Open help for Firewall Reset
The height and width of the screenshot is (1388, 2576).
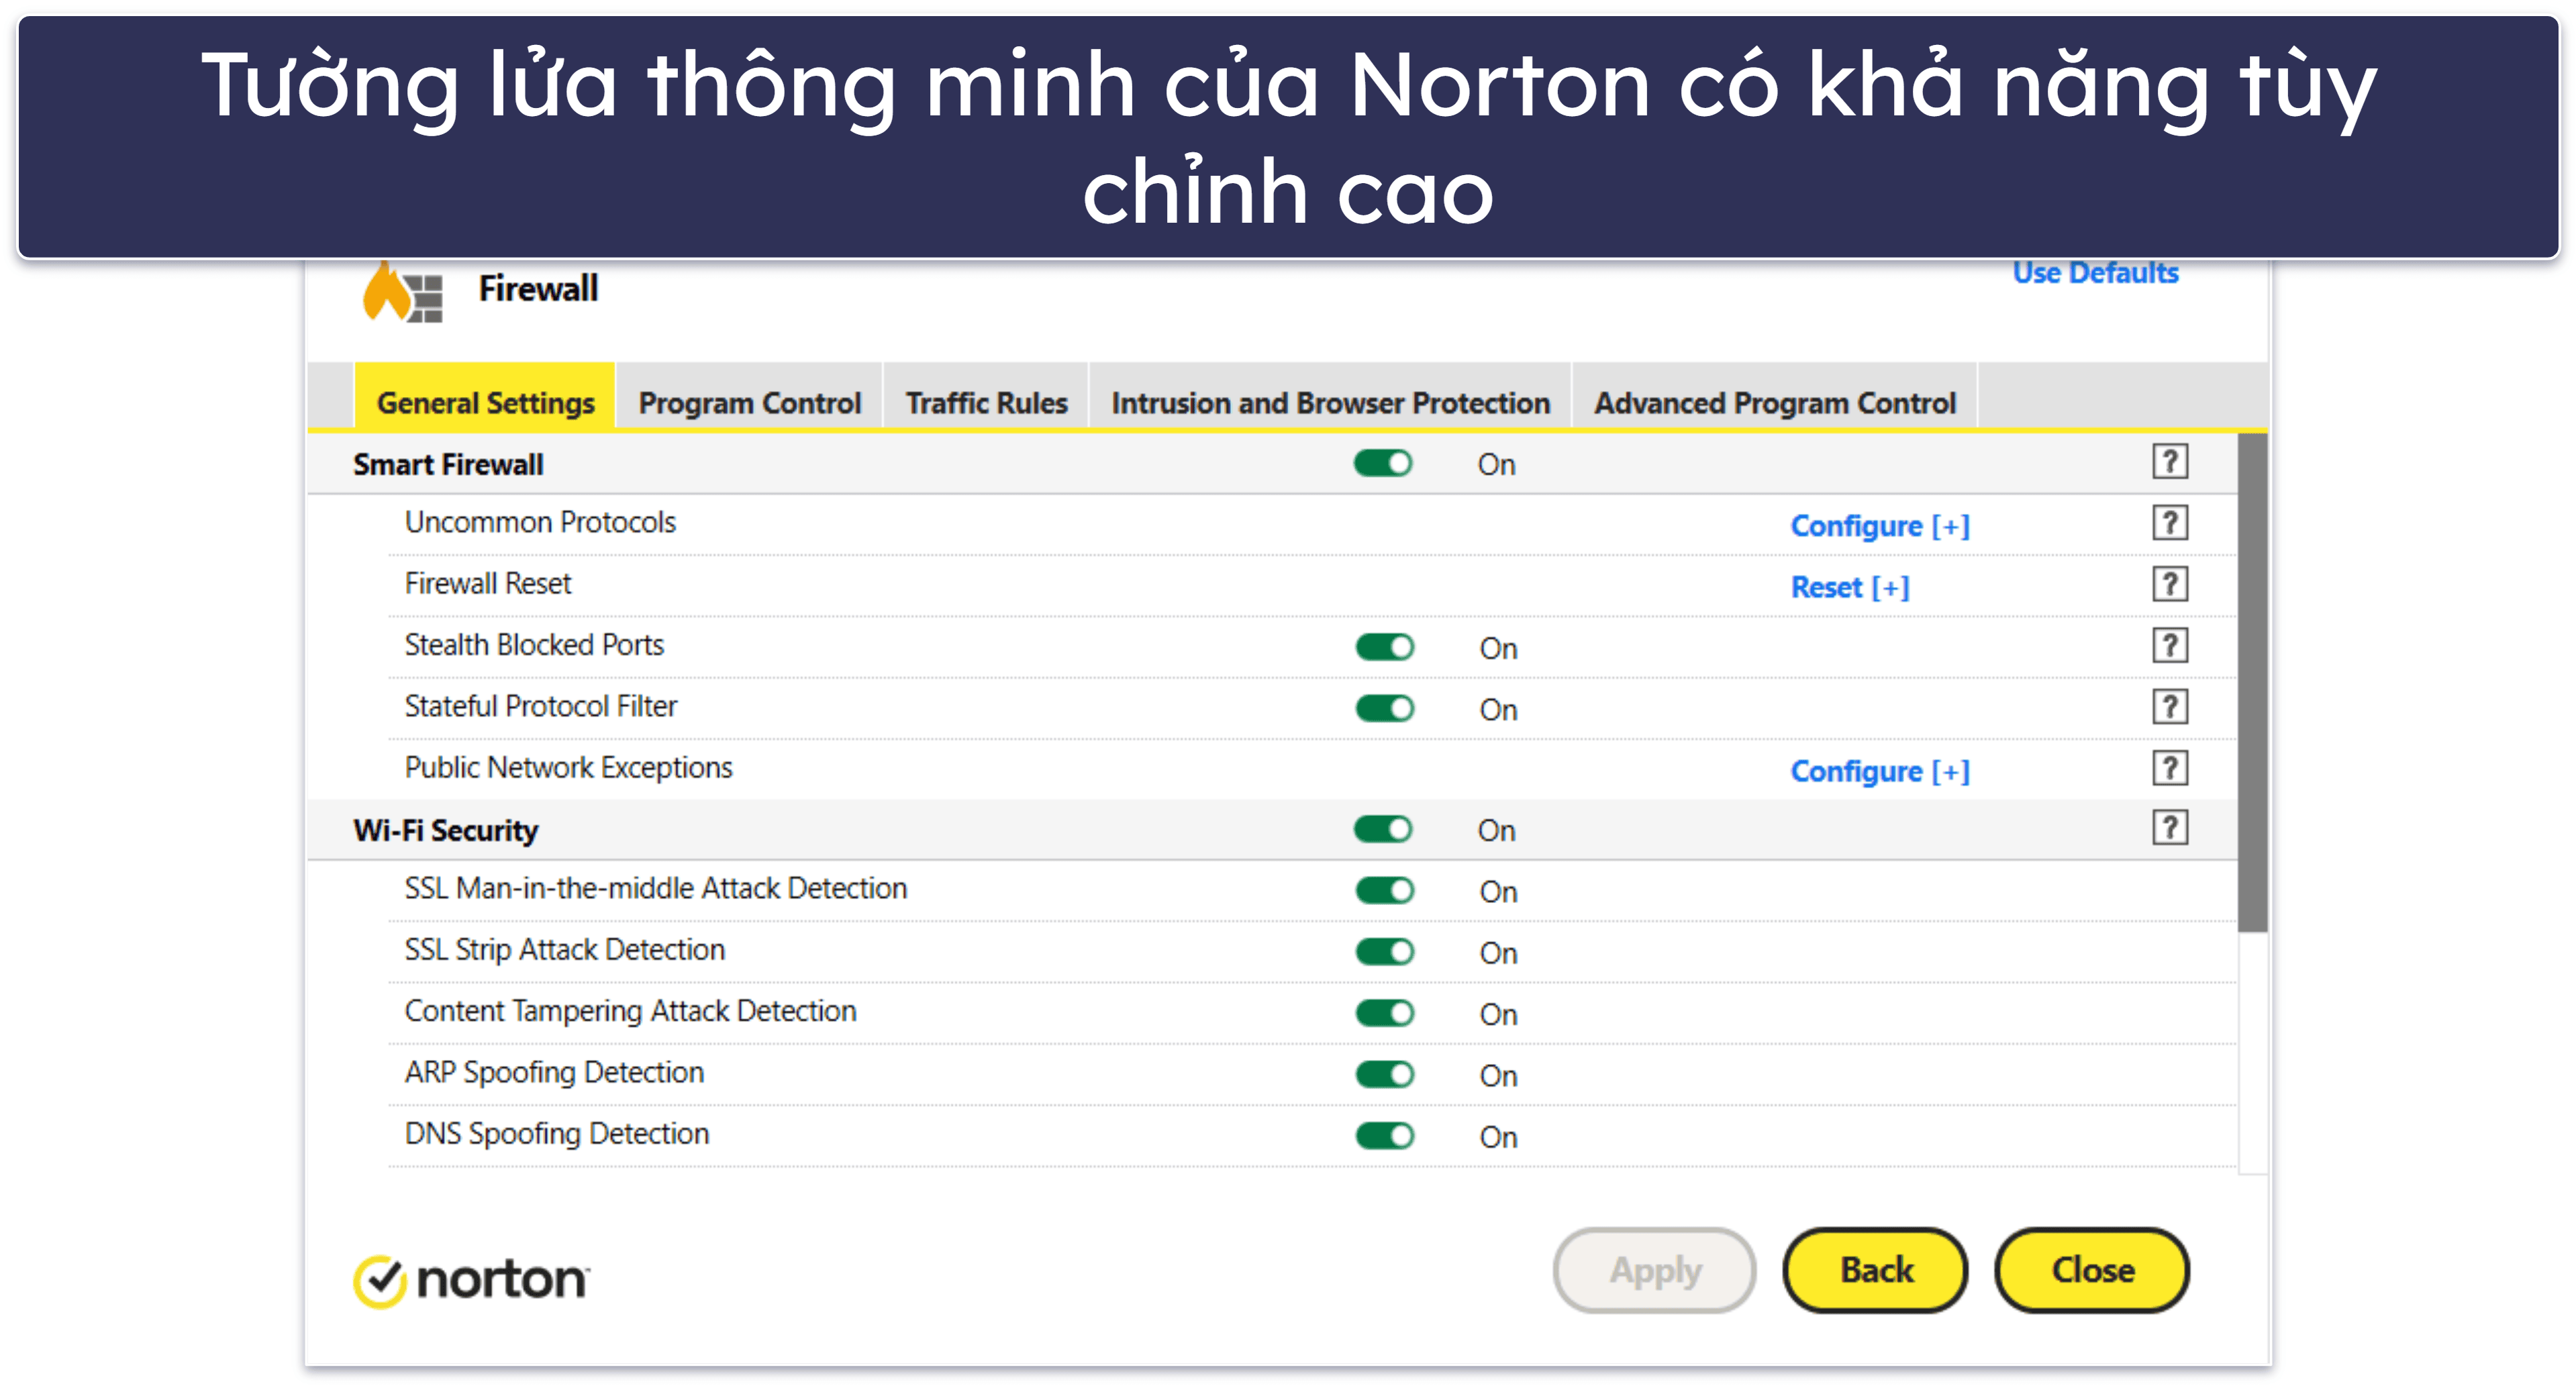(x=2169, y=584)
